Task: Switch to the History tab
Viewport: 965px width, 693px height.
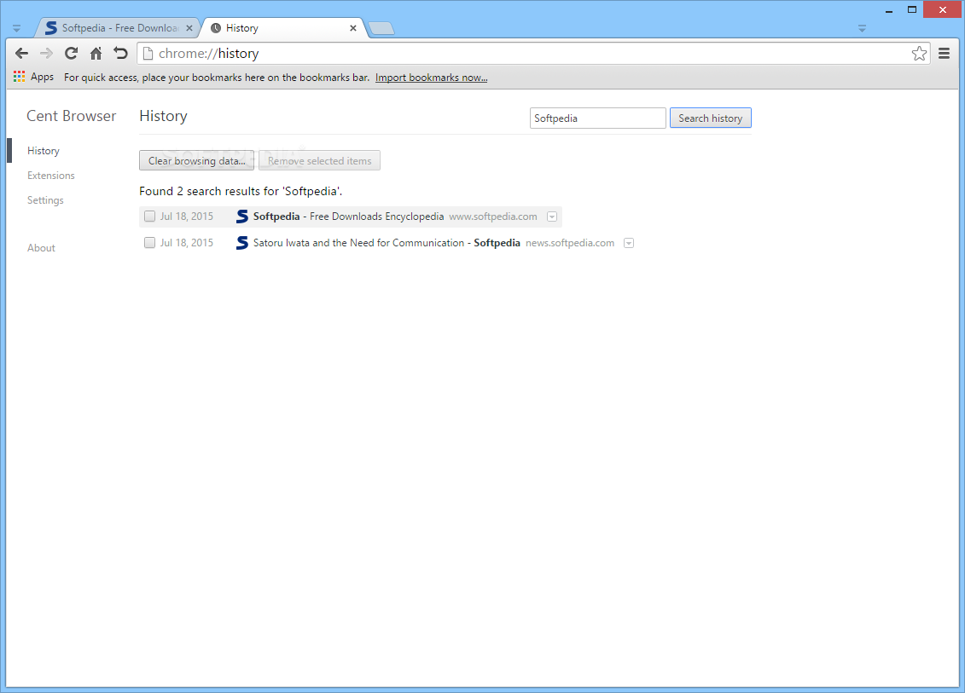Action: pyautogui.click(x=283, y=28)
